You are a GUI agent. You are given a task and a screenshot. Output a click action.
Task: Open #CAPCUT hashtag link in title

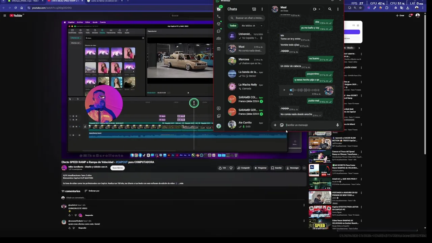(x=122, y=162)
